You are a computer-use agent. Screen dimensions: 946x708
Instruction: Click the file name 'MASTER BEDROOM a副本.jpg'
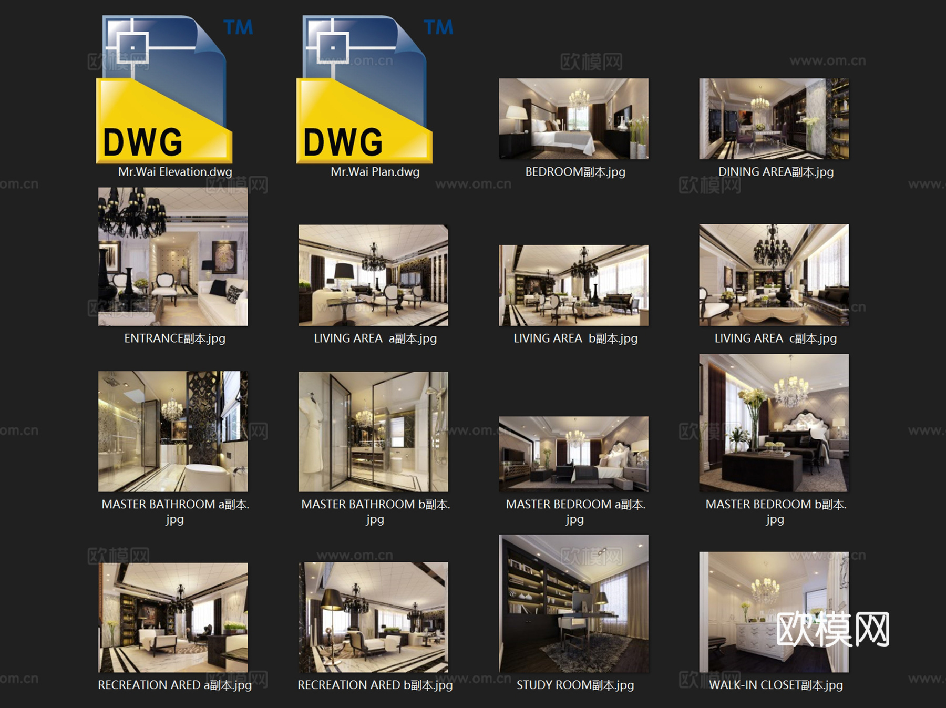575,511
